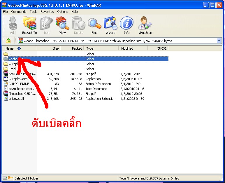This screenshot has width=225, height=183.
Task: Open the address bar path dropdown
Action: pyautogui.click(x=219, y=41)
